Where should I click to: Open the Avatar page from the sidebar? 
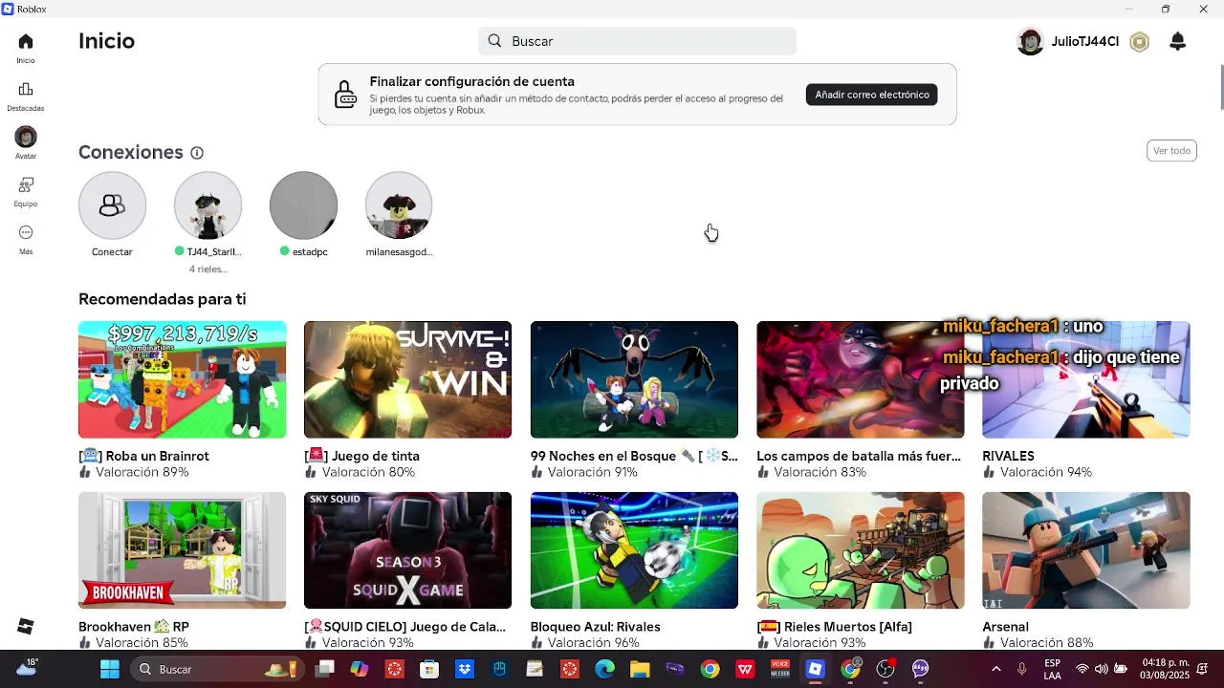(x=26, y=143)
